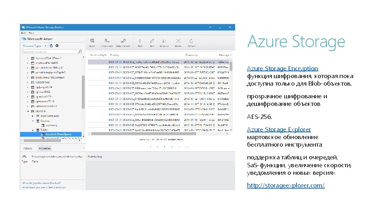The image size is (380, 214).
Task: Click the Blob Containers node icon
Action: coord(38,116)
